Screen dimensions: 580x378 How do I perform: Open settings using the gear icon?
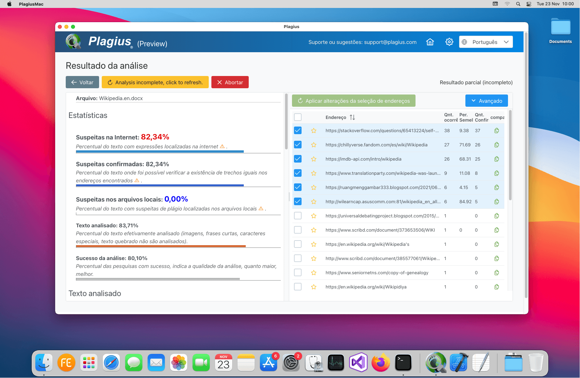click(x=449, y=42)
